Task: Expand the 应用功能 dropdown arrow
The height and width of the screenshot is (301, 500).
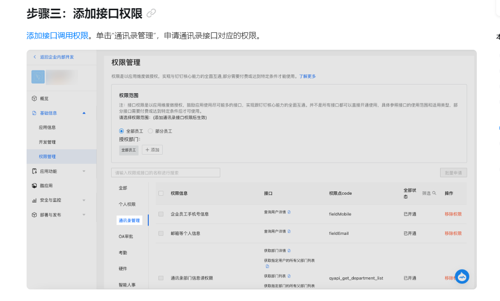Action: pos(84,171)
